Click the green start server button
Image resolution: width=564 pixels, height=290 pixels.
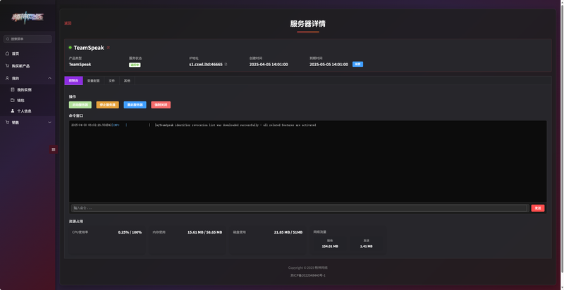(80, 105)
